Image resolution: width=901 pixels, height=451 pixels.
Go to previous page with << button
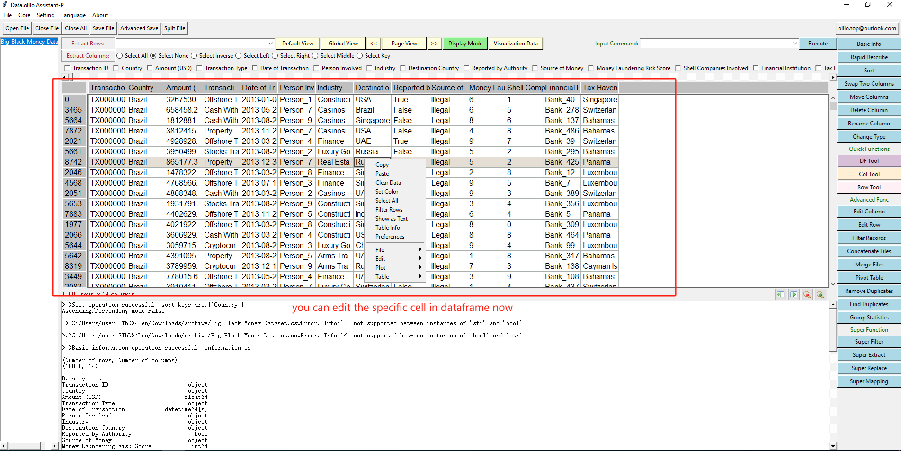(374, 44)
